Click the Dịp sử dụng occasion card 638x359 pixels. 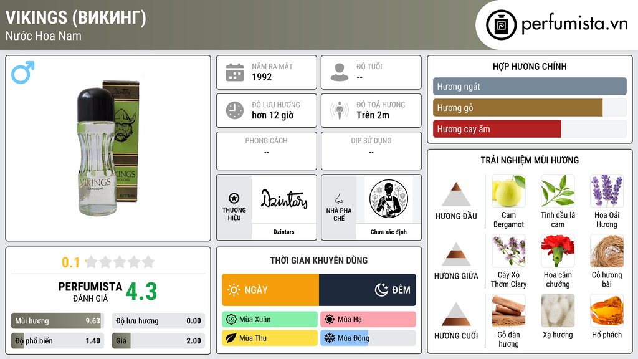coord(371,151)
